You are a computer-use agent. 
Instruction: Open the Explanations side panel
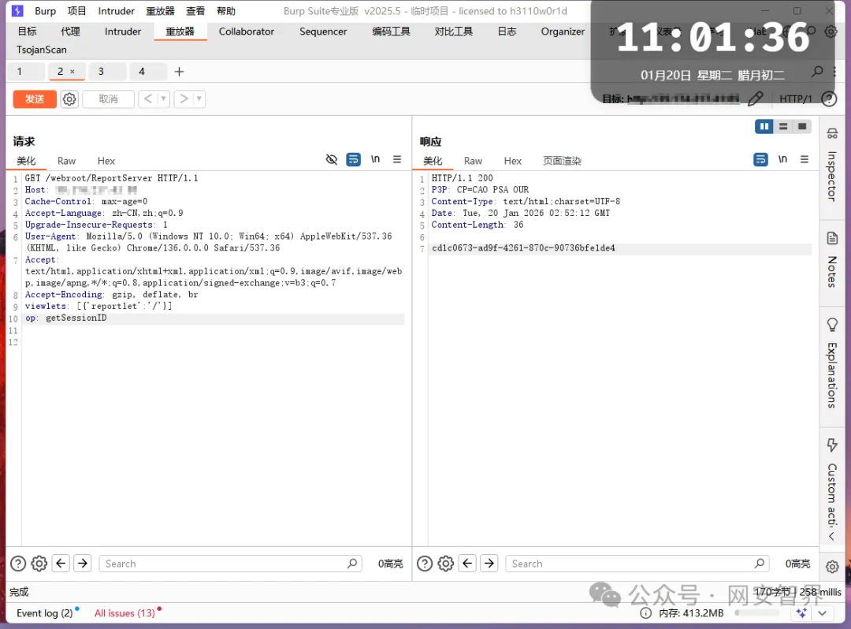click(x=832, y=363)
